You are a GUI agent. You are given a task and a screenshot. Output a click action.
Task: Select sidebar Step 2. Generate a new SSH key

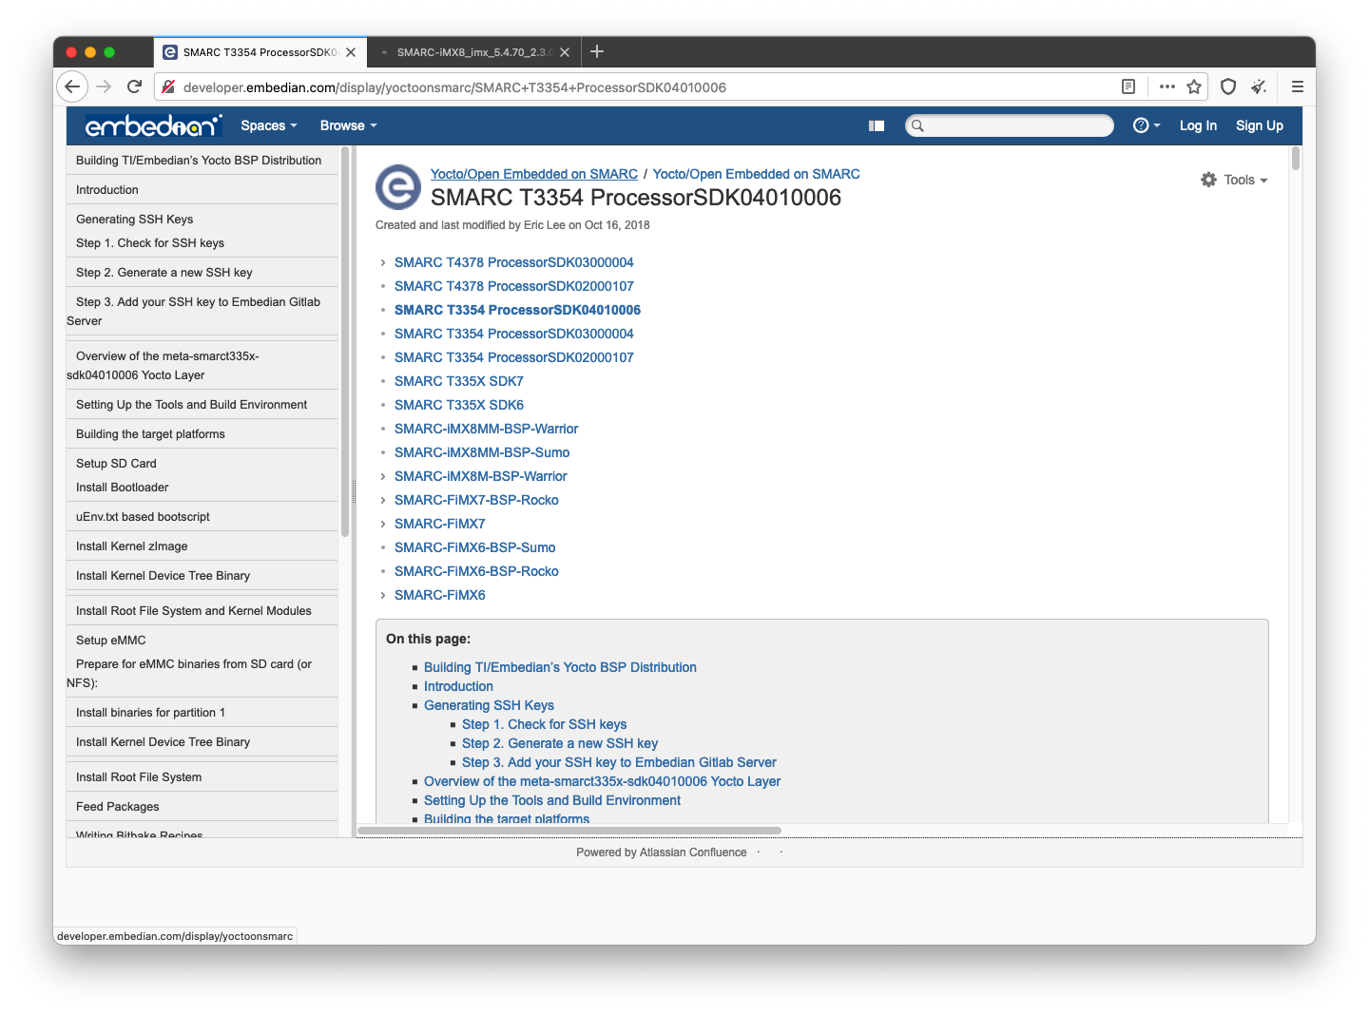[164, 273]
